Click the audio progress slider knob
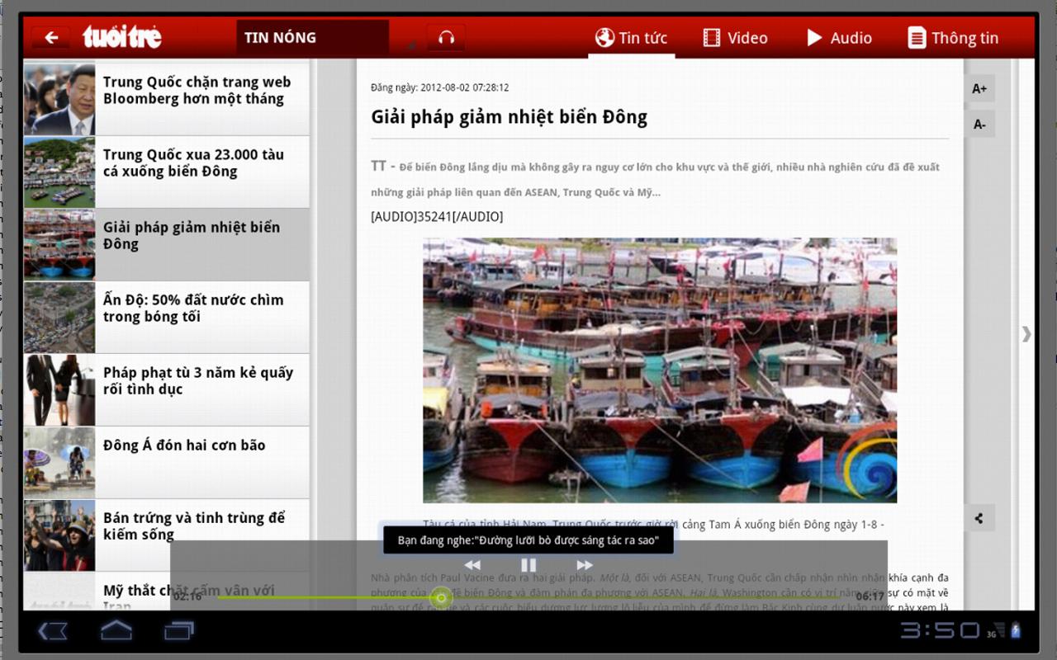 [442, 597]
